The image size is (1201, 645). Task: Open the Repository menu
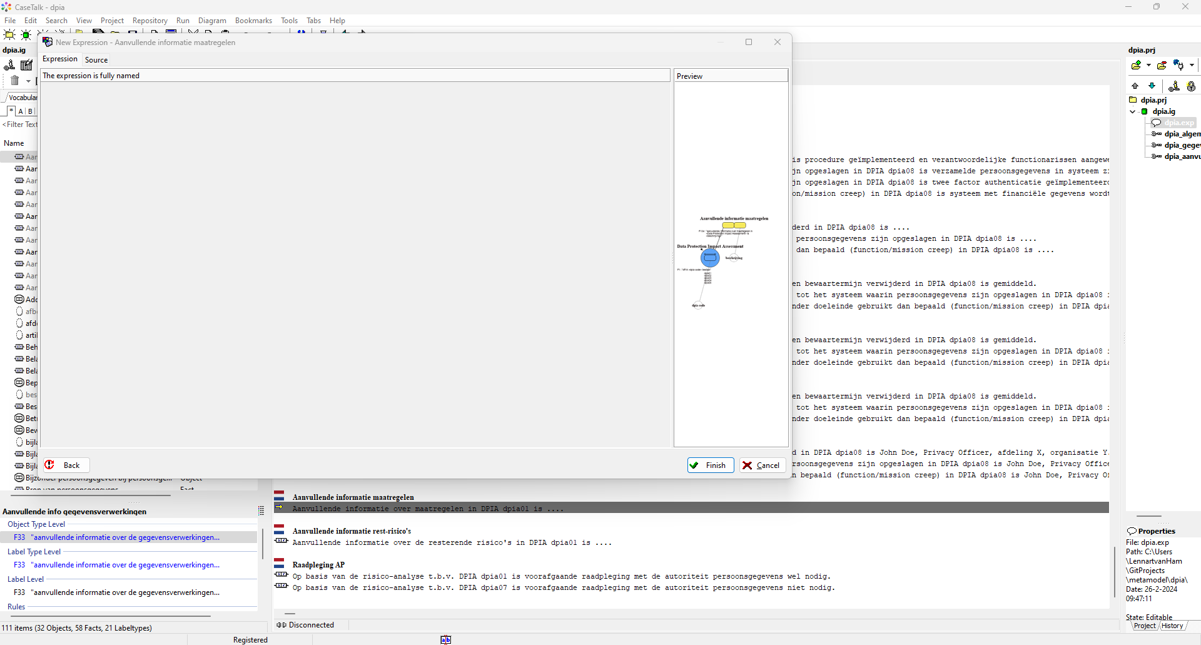(x=149, y=21)
